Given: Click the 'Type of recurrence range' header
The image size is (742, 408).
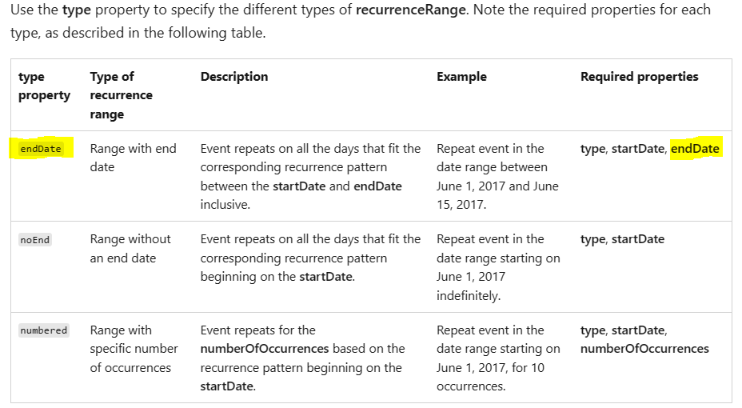Looking at the screenshot, I should 122,95.
